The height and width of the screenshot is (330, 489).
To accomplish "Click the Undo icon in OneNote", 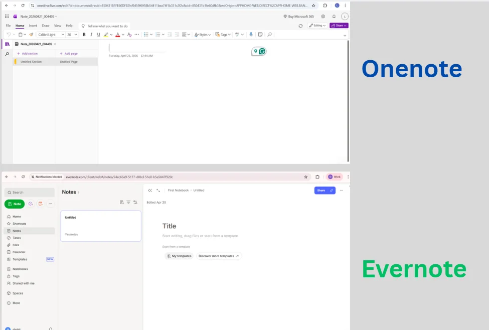I will pos(9,35).
